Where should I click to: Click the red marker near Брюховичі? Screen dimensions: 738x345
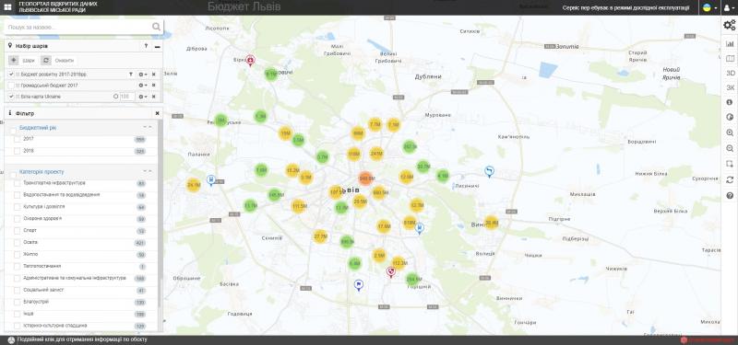(x=250, y=60)
